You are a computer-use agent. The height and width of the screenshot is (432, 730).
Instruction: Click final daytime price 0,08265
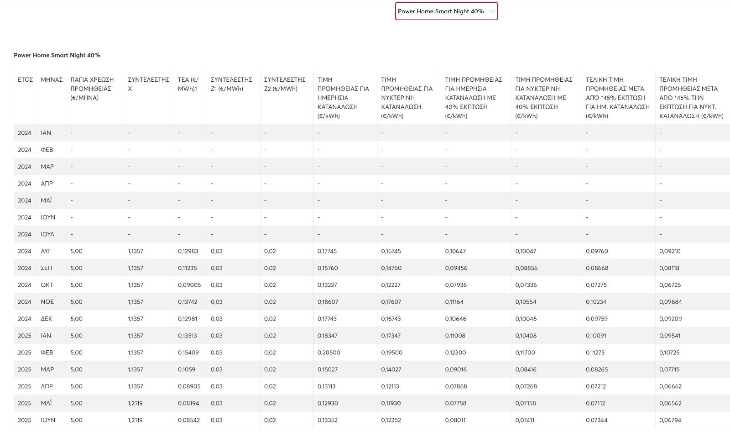click(597, 369)
